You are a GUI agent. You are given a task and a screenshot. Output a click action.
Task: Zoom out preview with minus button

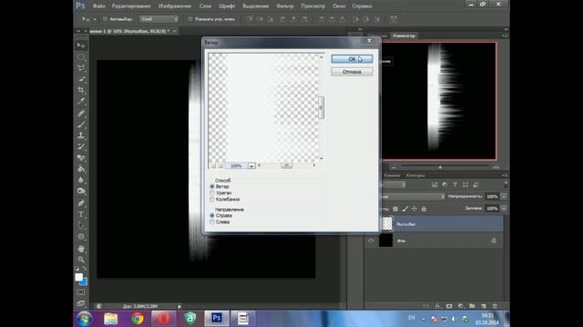[x=213, y=165]
